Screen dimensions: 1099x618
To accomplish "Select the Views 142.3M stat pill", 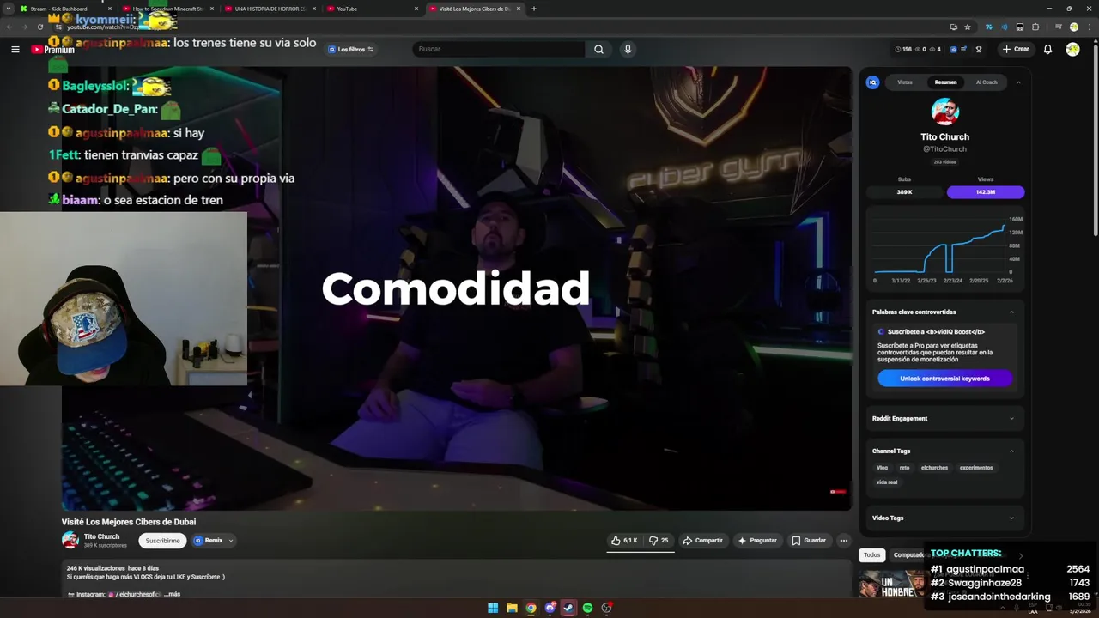I will tap(986, 192).
